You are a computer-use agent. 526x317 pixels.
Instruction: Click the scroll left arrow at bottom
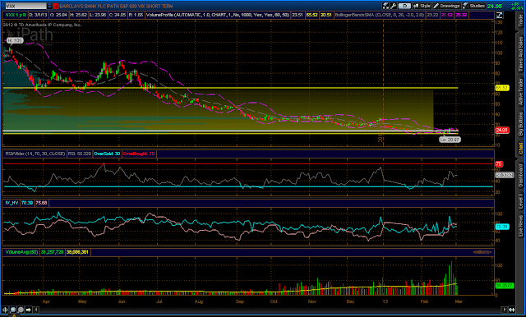[x=36, y=310]
